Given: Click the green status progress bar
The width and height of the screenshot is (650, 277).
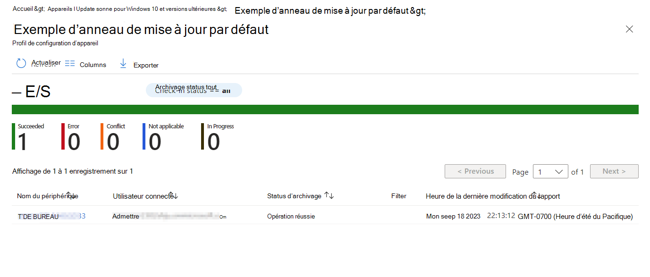Looking at the screenshot, I should [x=325, y=109].
